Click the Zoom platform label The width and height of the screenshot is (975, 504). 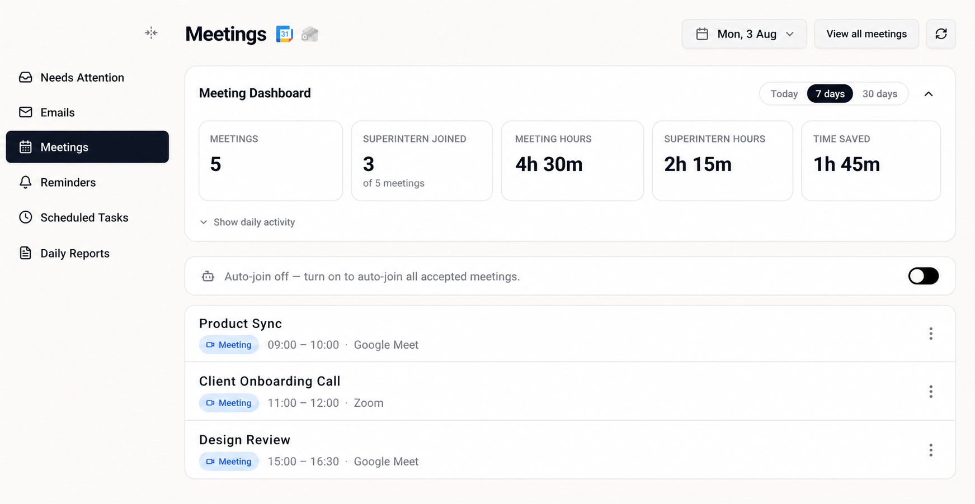tap(369, 403)
